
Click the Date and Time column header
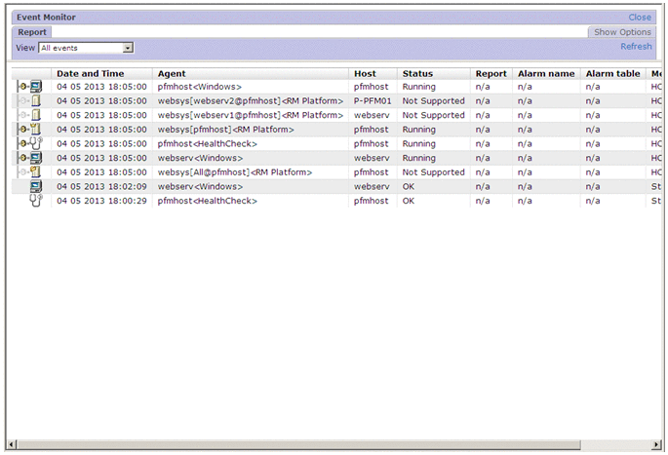coord(90,73)
